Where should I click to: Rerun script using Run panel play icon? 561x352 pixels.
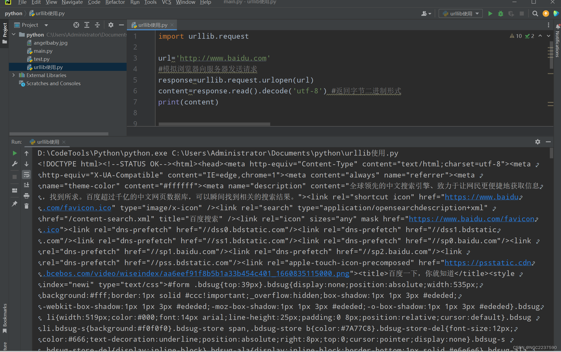pos(15,153)
